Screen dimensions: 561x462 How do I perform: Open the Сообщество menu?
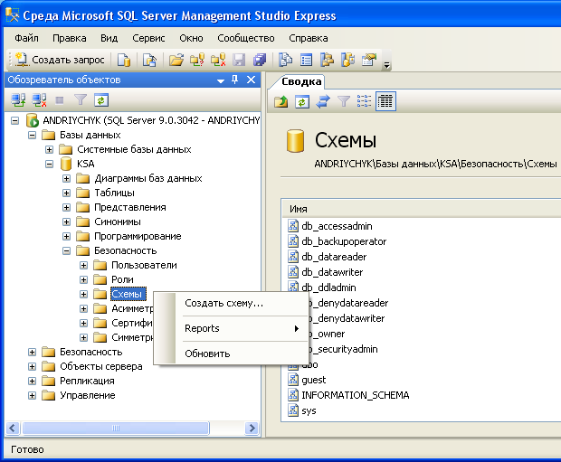(x=246, y=38)
